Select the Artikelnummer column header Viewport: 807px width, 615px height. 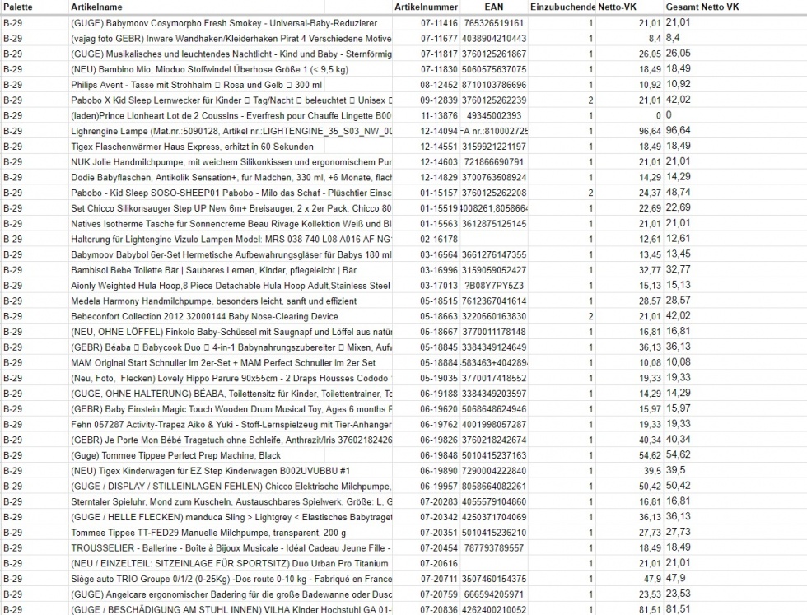click(x=426, y=7)
